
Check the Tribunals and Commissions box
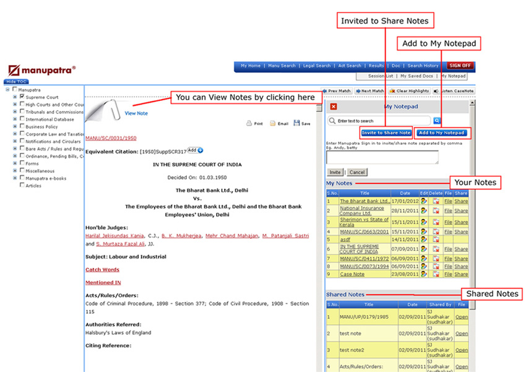pyautogui.click(x=22, y=111)
